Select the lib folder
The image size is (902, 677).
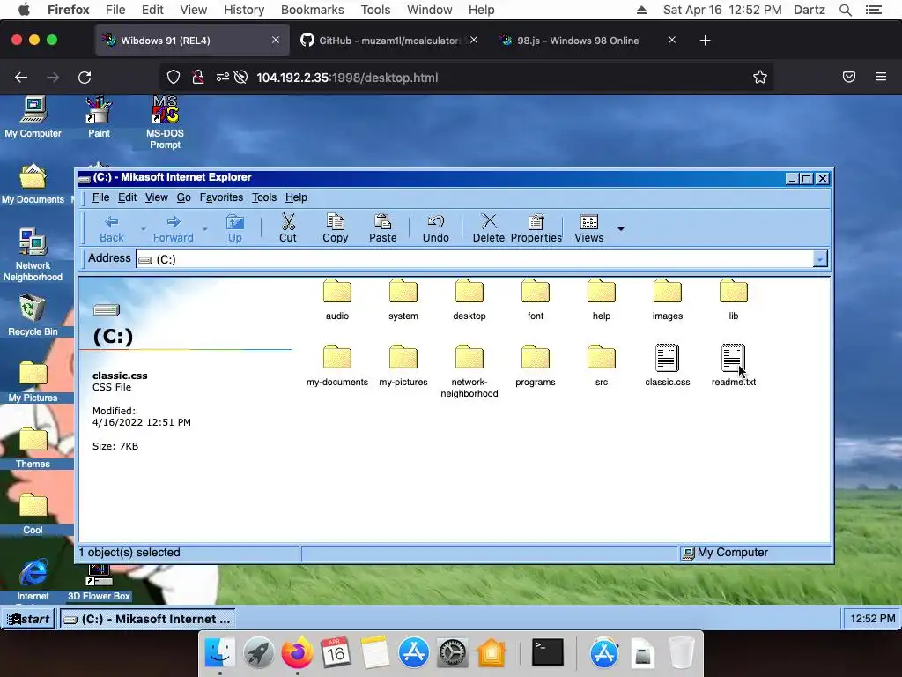(x=734, y=300)
